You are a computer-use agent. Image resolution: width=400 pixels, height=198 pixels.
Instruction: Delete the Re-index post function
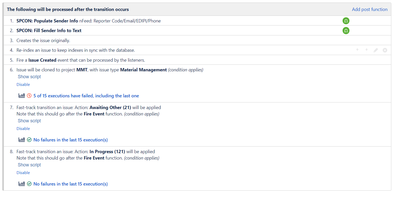385,50
